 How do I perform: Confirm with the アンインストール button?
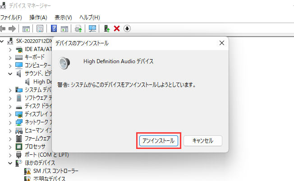coord(159,141)
